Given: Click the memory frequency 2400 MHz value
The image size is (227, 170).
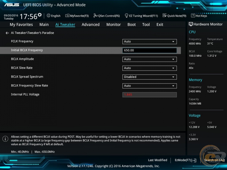Looking at the screenshot, I should click(195, 91).
